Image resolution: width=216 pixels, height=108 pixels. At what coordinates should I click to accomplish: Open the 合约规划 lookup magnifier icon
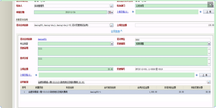[x=209, y=82]
